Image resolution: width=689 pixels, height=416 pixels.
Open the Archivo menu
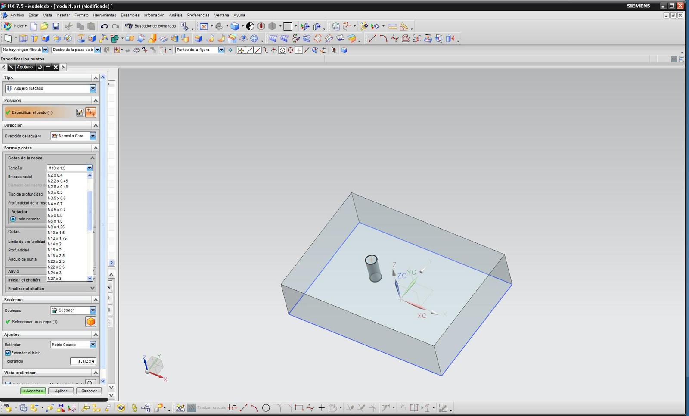point(17,15)
